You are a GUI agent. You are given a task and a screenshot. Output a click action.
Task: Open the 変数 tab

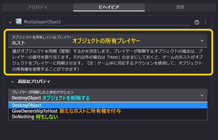(180, 7)
